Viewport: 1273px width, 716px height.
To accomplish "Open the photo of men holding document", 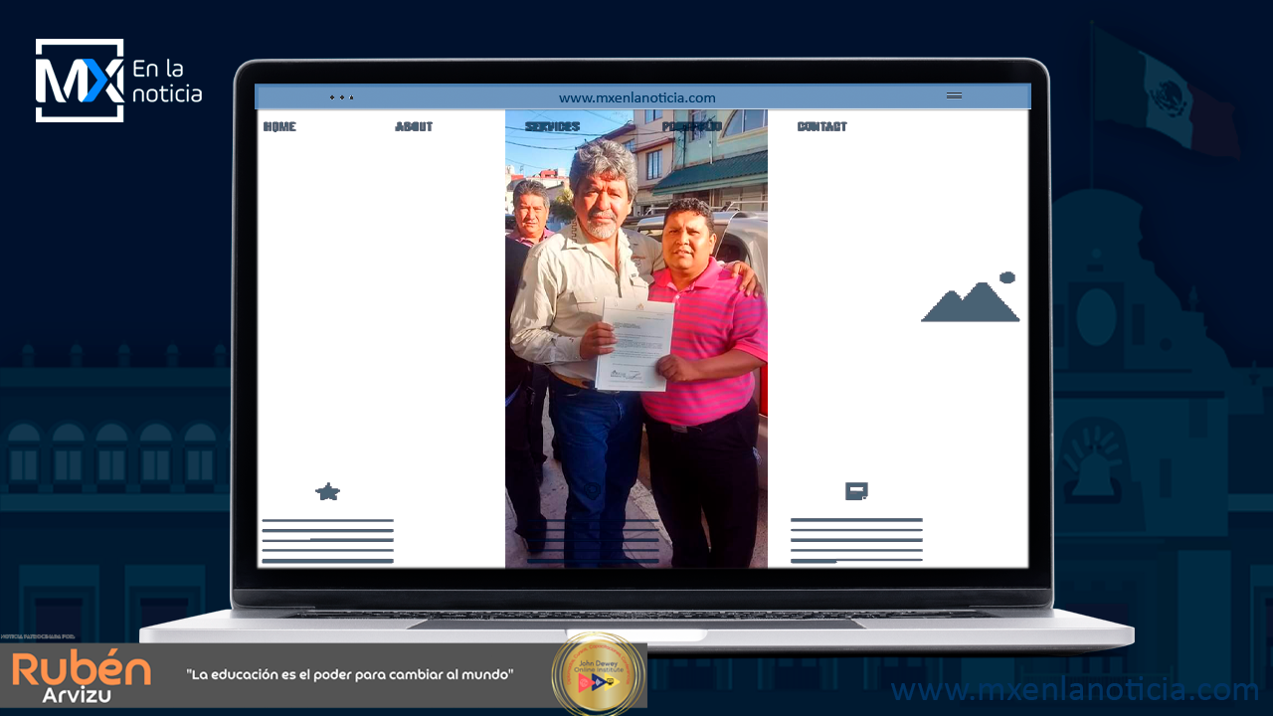I will pyautogui.click(x=636, y=338).
